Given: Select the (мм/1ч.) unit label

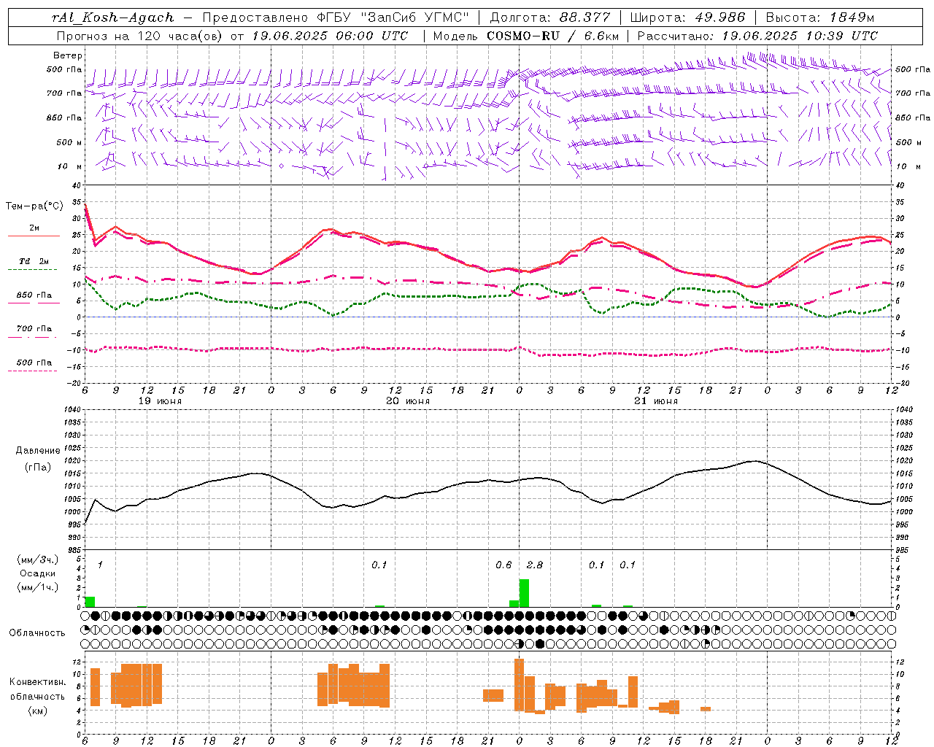Looking at the screenshot, I should coord(38,587).
